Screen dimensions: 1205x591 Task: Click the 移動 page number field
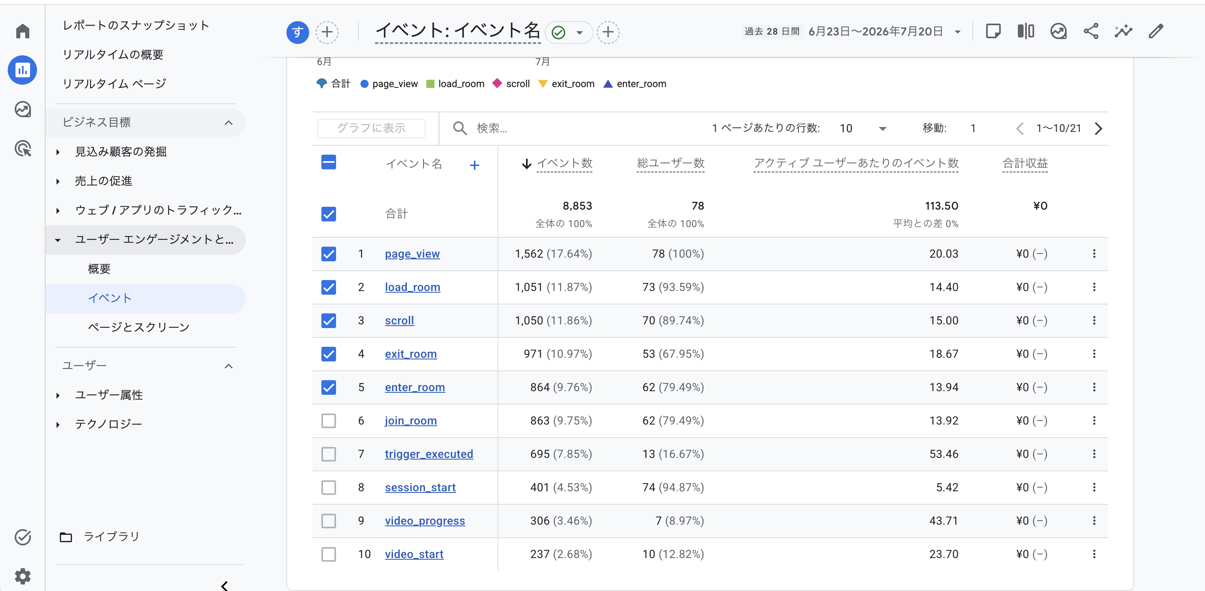click(x=973, y=128)
